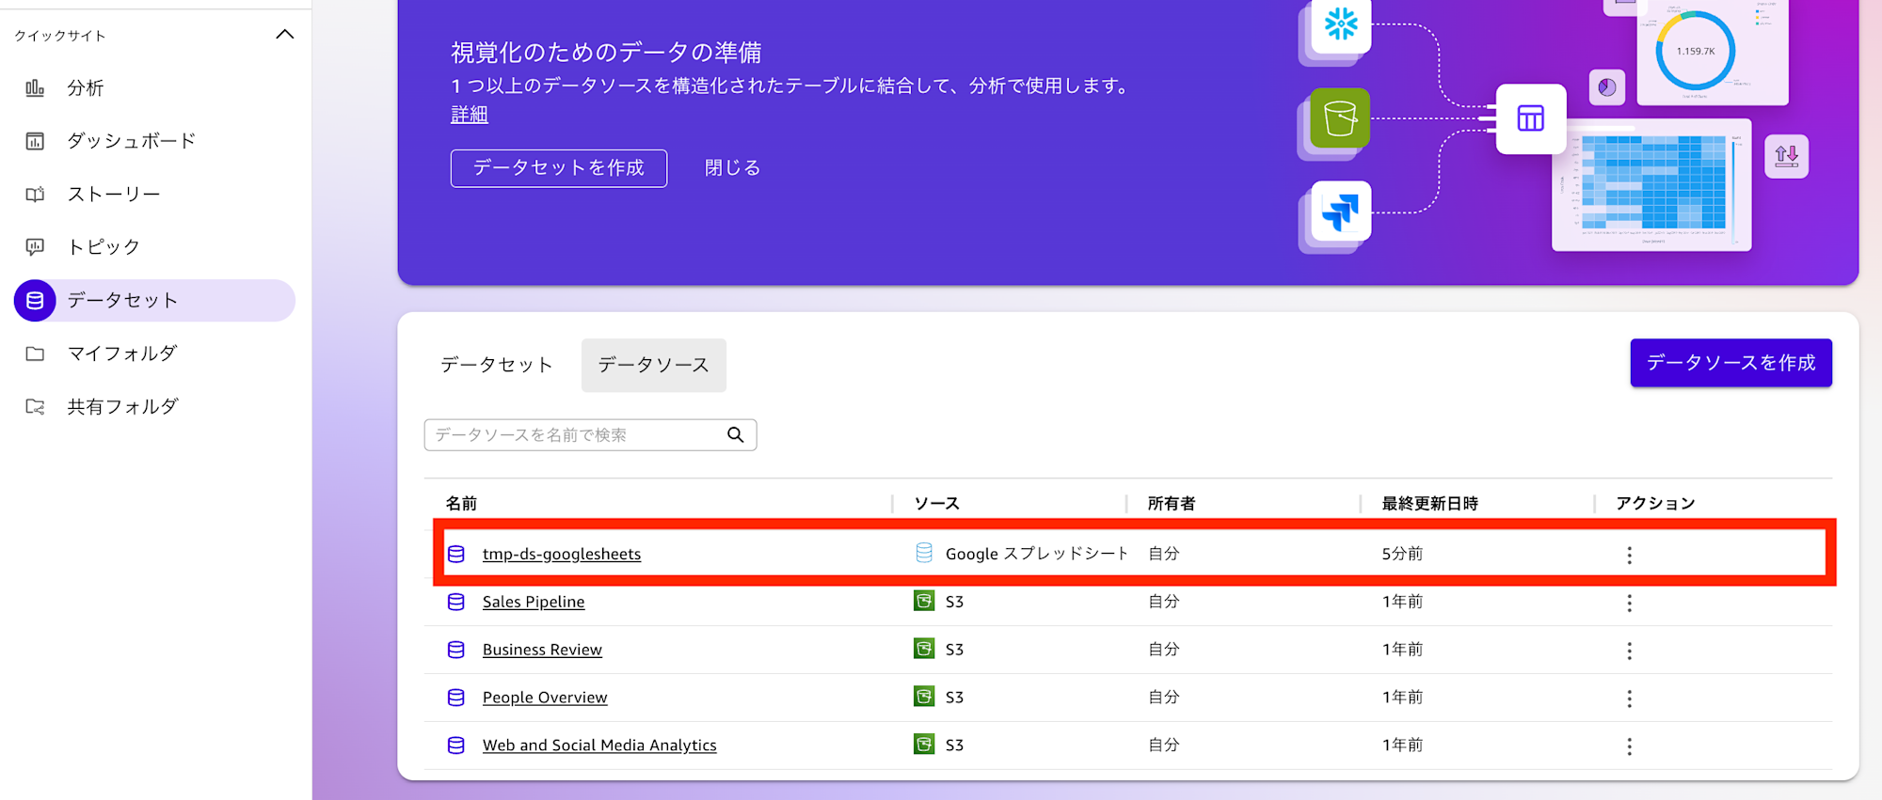Image resolution: width=1882 pixels, height=800 pixels.
Task: Open actions menu for tmp-ds-googlesheets
Action: coord(1629,556)
